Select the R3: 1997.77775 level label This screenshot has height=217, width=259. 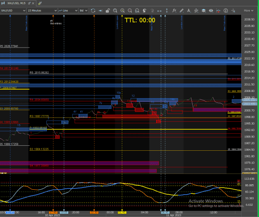click(39, 116)
